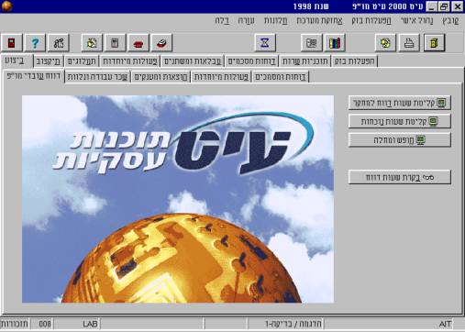
Task: Click the colorful books toolbar icon
Action: coord(335,43)
